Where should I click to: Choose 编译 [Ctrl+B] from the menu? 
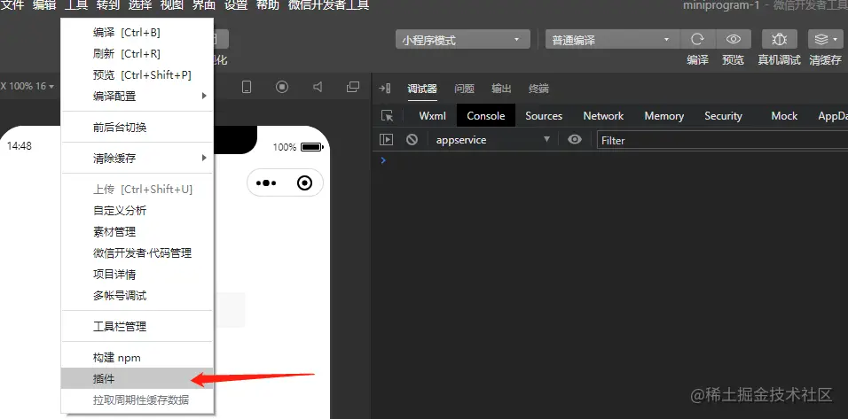137,33
